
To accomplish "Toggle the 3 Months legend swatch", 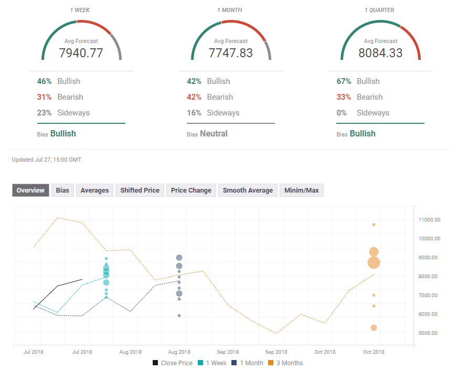I will (x=271, y=363).
